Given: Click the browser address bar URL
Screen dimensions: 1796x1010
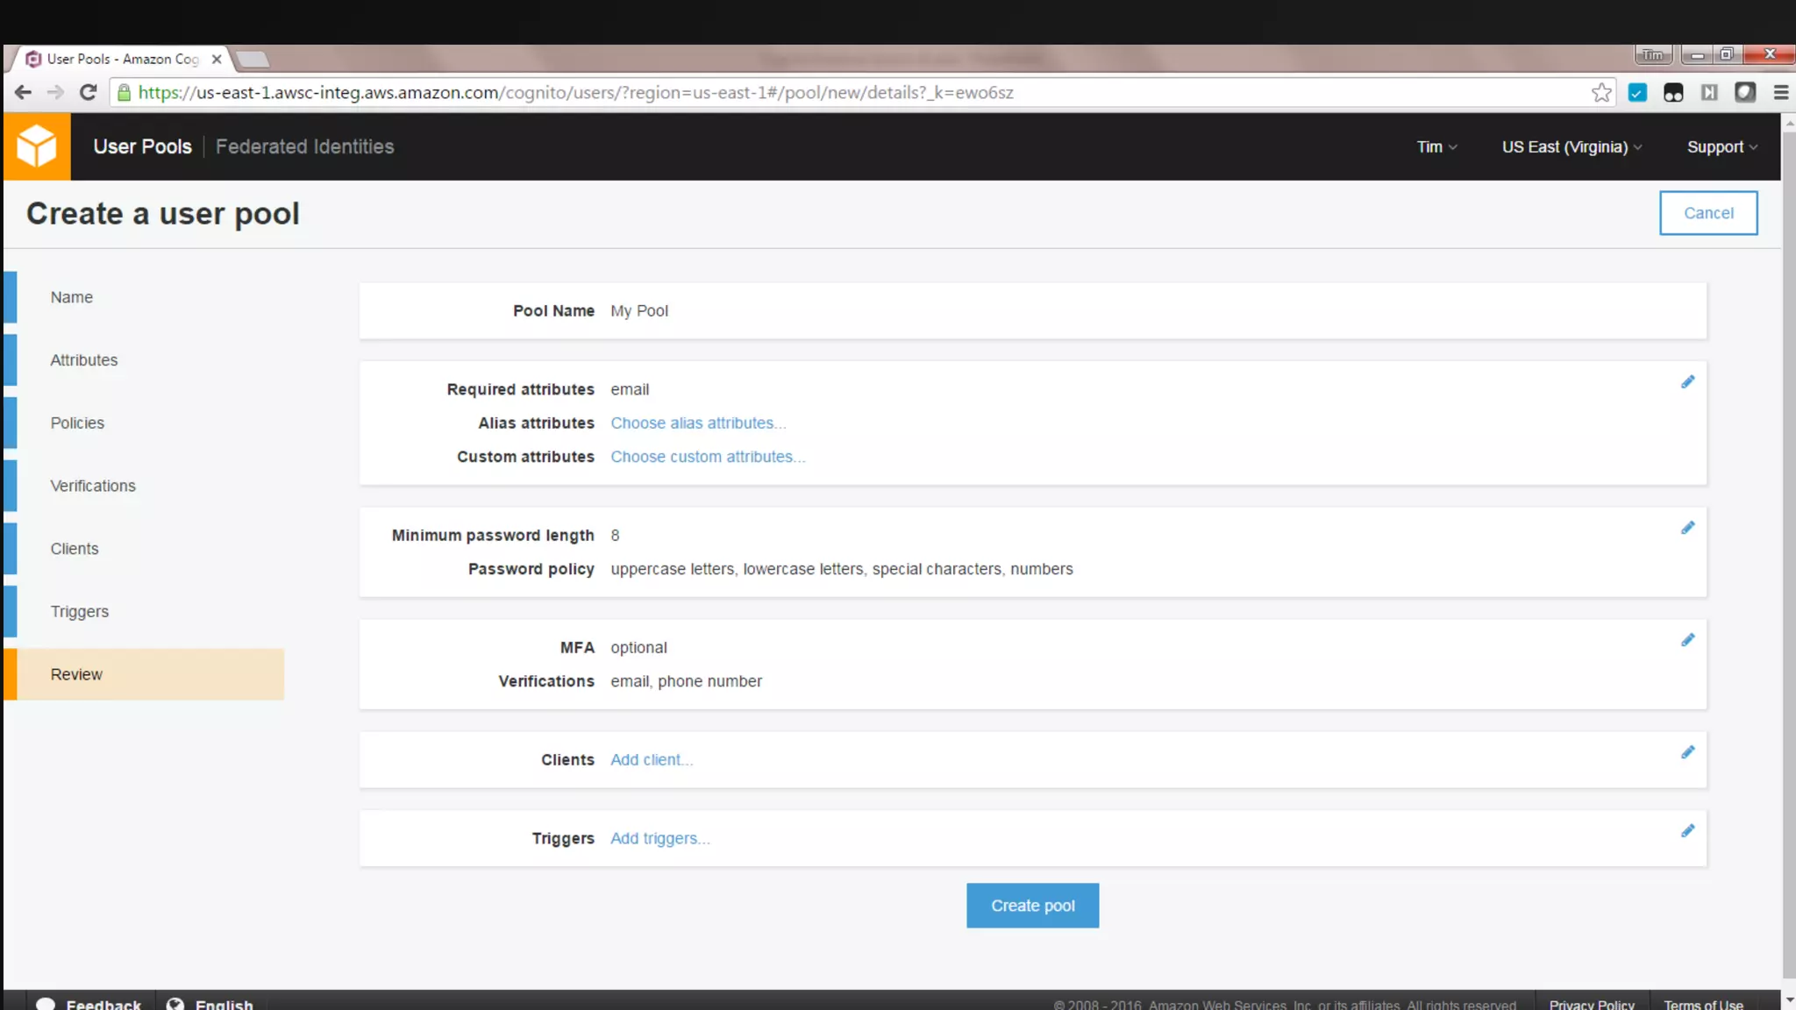Looking at the screenshot, I should tap(575, 93).
